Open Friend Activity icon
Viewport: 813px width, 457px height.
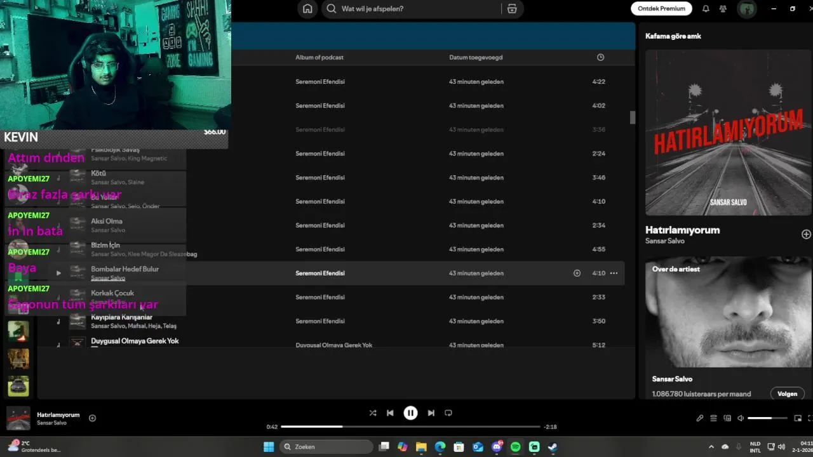(723, 9)
